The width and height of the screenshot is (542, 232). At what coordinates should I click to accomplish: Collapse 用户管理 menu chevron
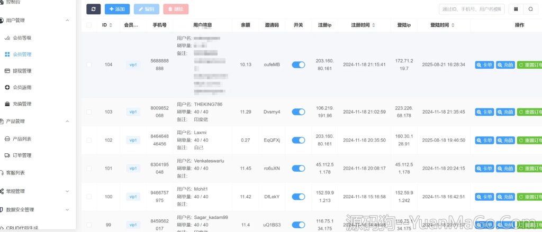67,21
